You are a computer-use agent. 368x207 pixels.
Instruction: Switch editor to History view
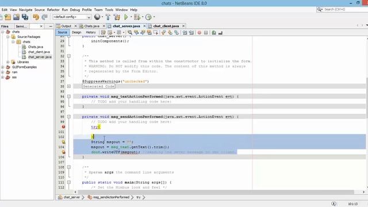(x=91, y=32)
